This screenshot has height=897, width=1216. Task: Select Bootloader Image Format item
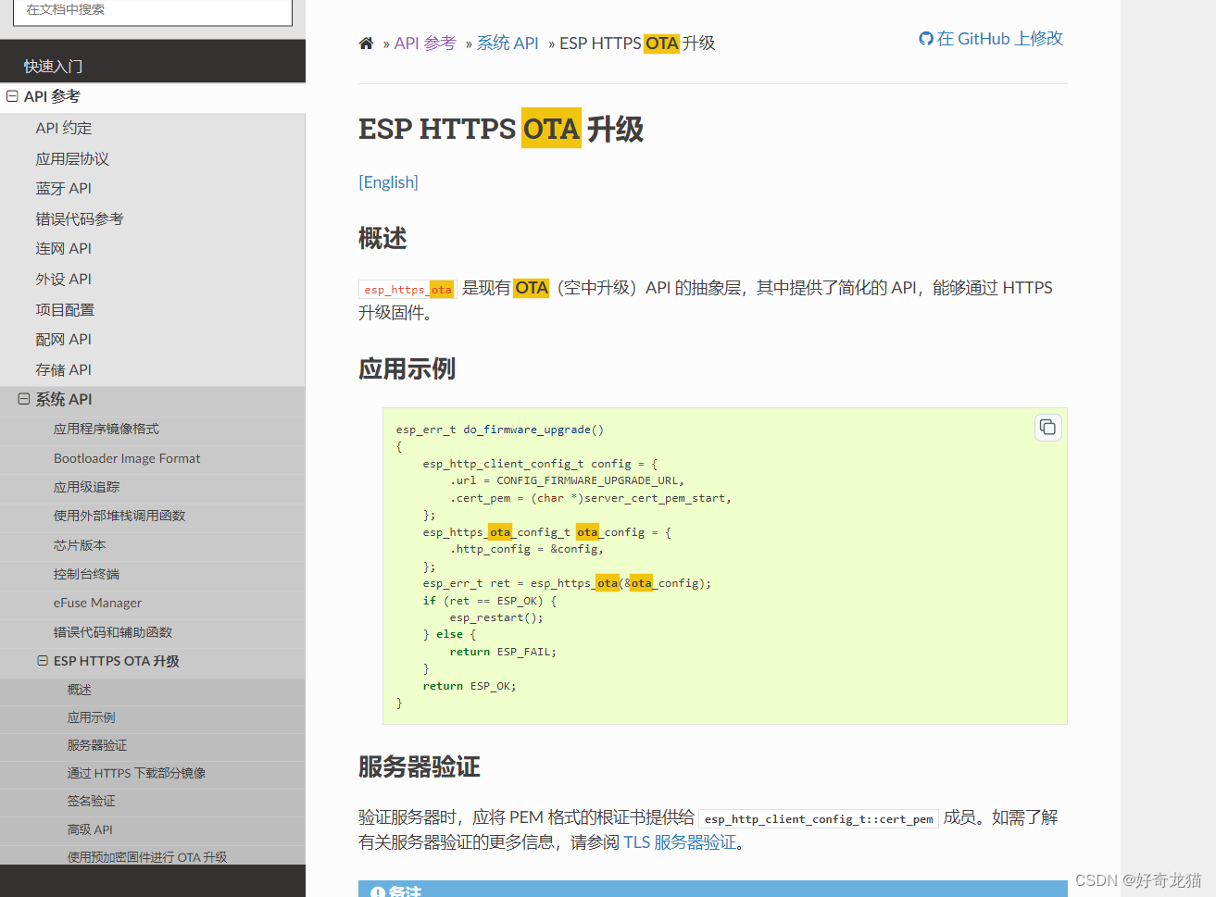127,458
